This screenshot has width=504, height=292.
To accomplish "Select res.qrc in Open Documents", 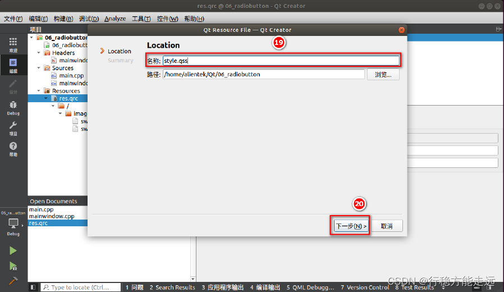I will tap(58, 223).
